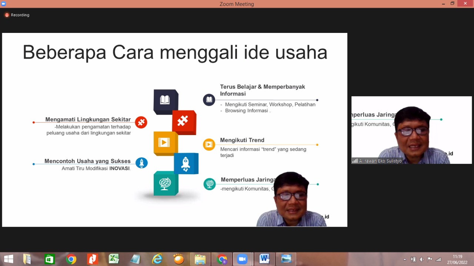Viewport: 474px width, 266px height.
Task: Open Excel from the taskbar
Action: pos(114,259)
